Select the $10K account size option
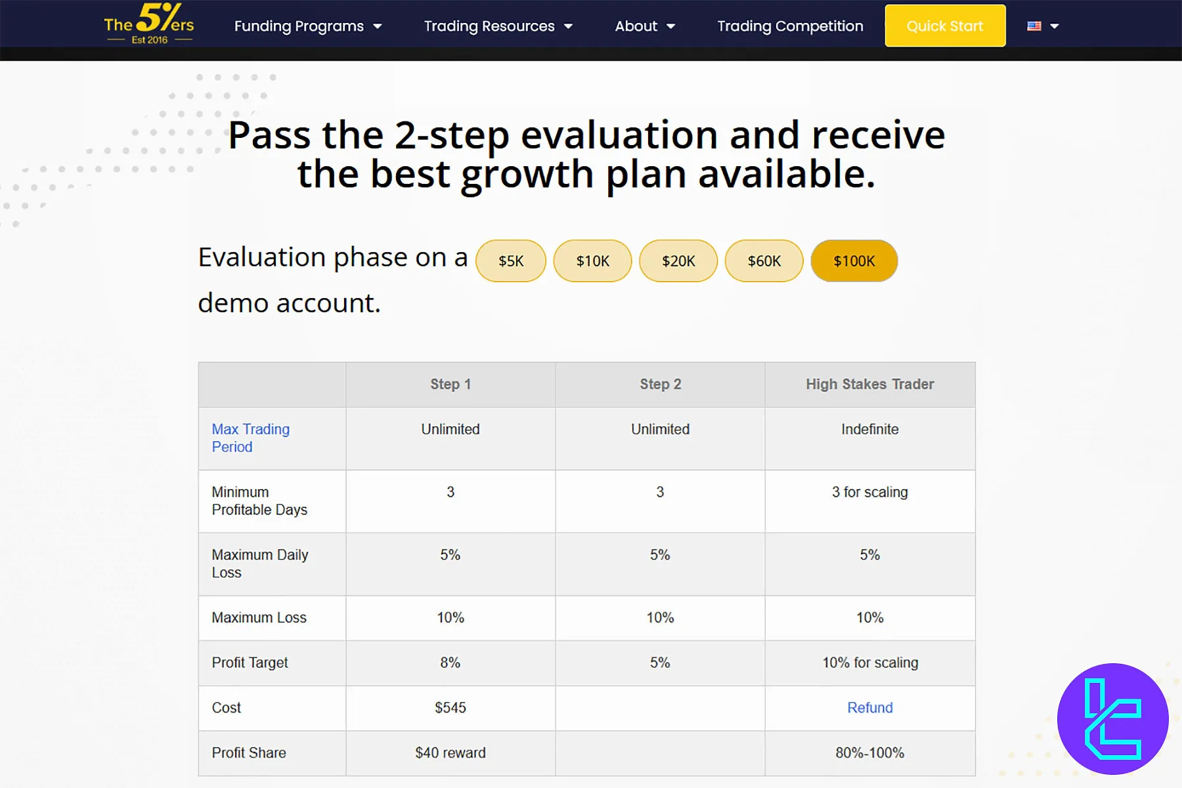The image size is (1182, 788). 592,261
